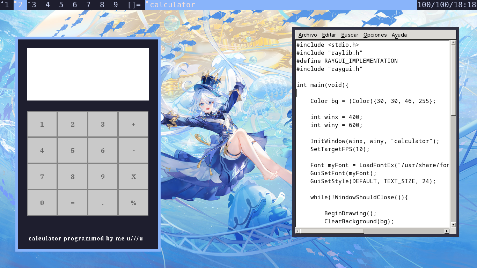Click the 'Color bg' declaration line
Viewport: 477px width, 268px height.
[373, 101]
